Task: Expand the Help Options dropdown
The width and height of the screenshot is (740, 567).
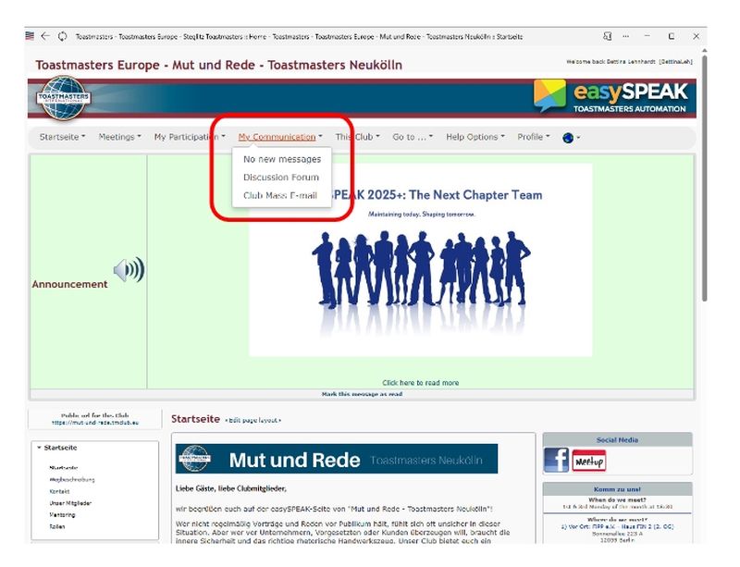Action: (x=475, y=137)
